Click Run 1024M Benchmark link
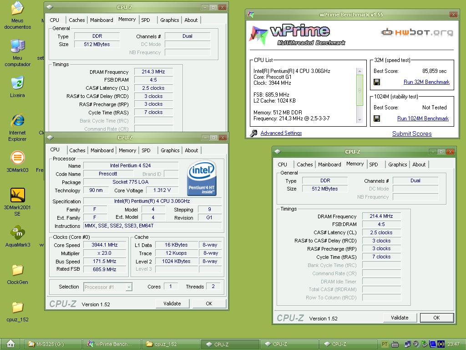 click(423, 118)
